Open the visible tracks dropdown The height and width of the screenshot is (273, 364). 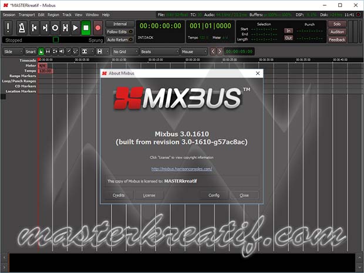coord(102,52)
